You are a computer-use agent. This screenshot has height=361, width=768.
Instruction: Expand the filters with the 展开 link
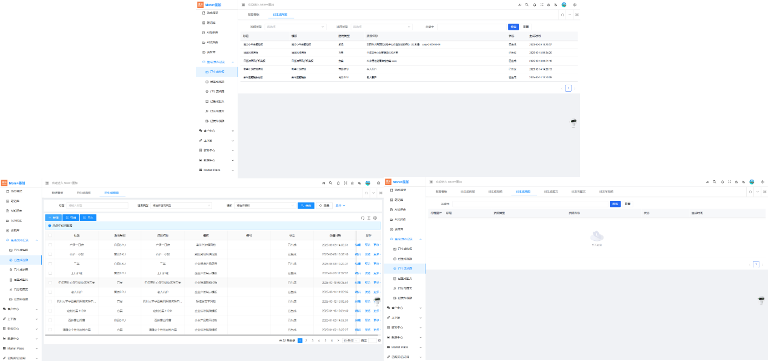(341, 206)
